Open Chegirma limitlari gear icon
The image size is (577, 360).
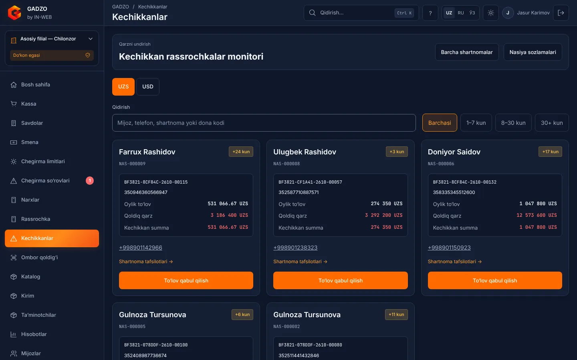coord(14,162)
